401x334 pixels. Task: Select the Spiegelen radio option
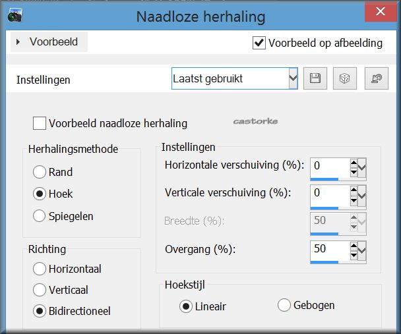[x=40, y=216]
